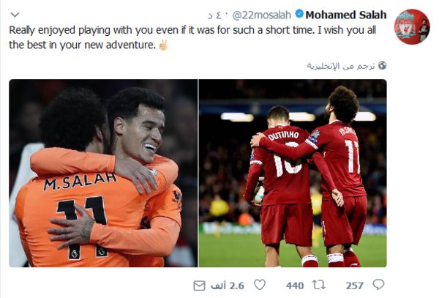Click the victory hand emoji
This screenshot has height=298, width=439.
pyautogui.click(x=163, y=45)
